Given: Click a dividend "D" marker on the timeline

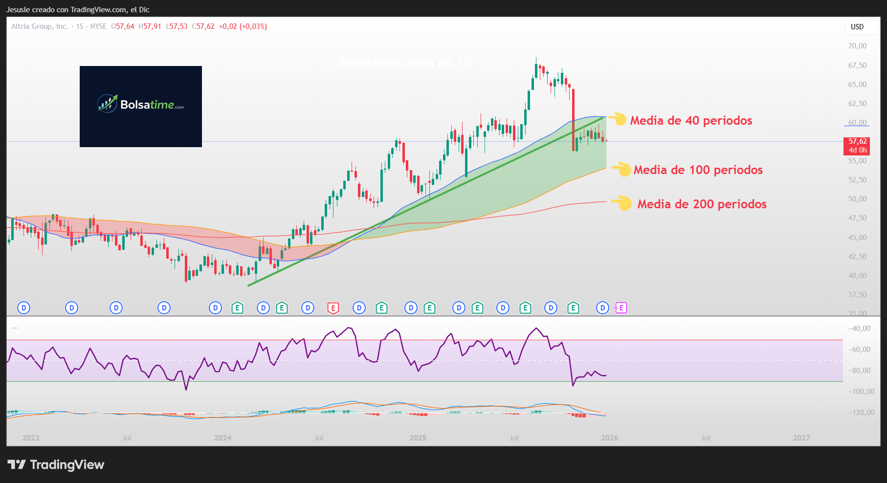Looking at the screenshot, I should (x=23, y=308).
